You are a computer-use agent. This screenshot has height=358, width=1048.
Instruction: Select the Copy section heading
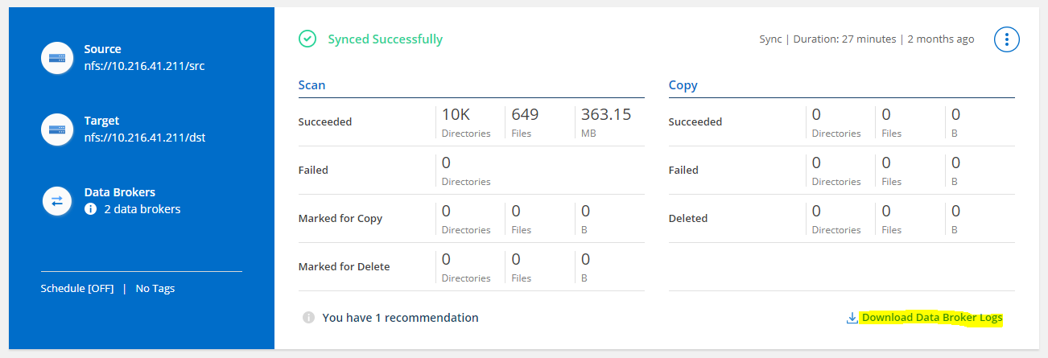(x=683, y=84)
